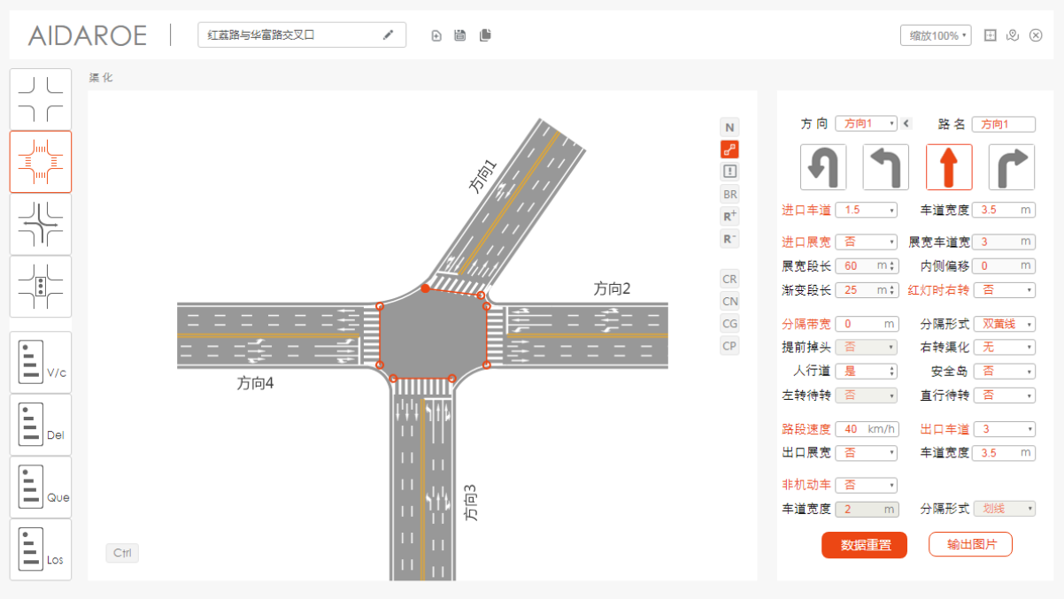Open the Que queue report tab
1064x599 pixels.
(x=41, y=487)
